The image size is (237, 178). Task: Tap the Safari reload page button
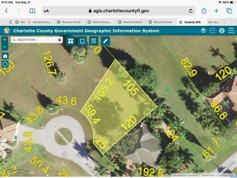pos(190,11)
